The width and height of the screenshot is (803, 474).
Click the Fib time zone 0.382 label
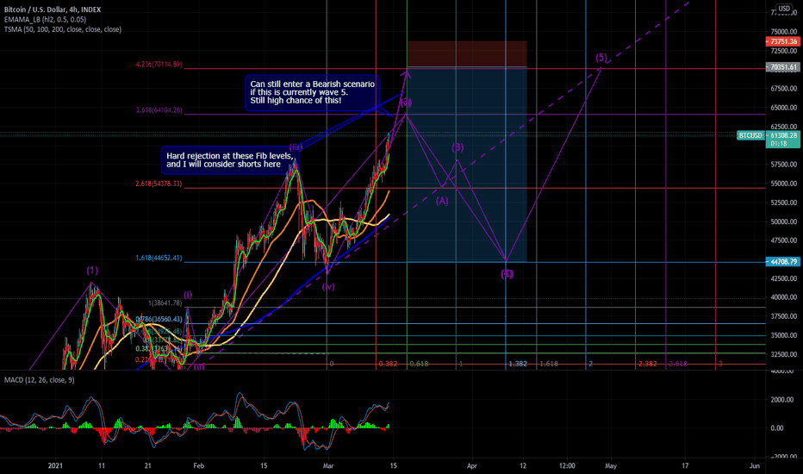coord(388,364)
